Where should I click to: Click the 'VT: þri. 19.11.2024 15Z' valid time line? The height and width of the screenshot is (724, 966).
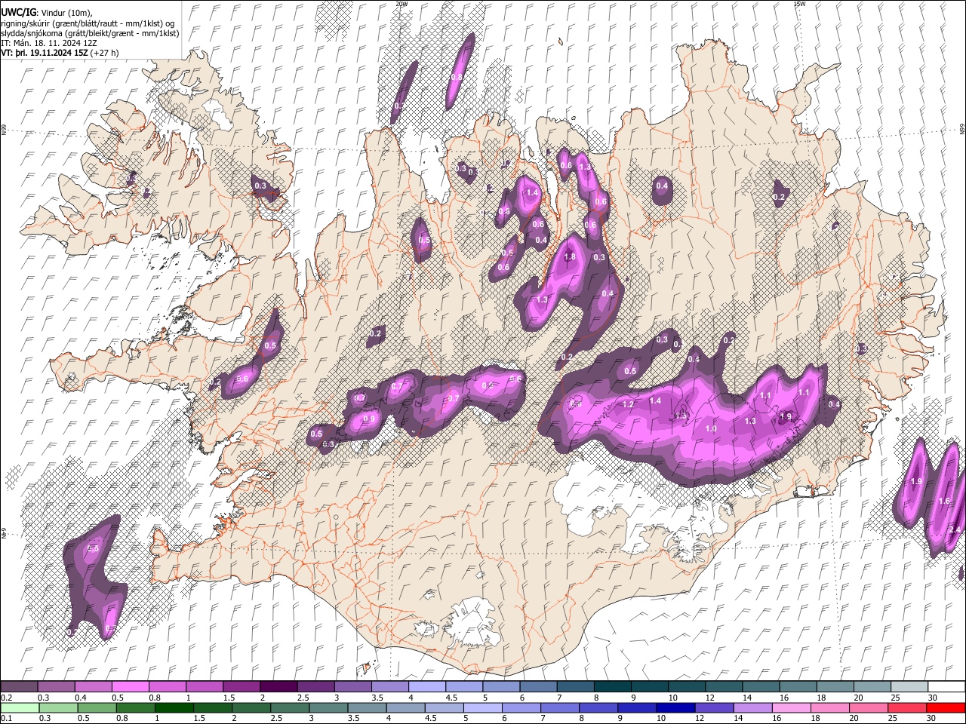click(x=44, y=53)
